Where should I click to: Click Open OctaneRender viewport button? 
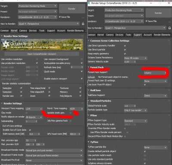pyautogui.click(x=42, y=54)
